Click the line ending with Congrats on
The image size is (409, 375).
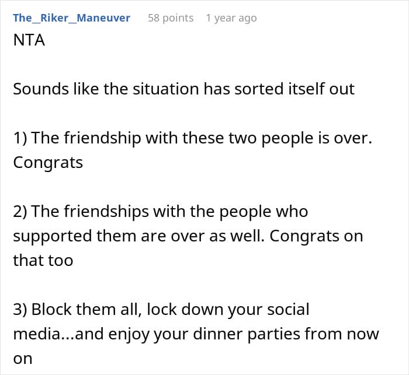tap(188, 236)
